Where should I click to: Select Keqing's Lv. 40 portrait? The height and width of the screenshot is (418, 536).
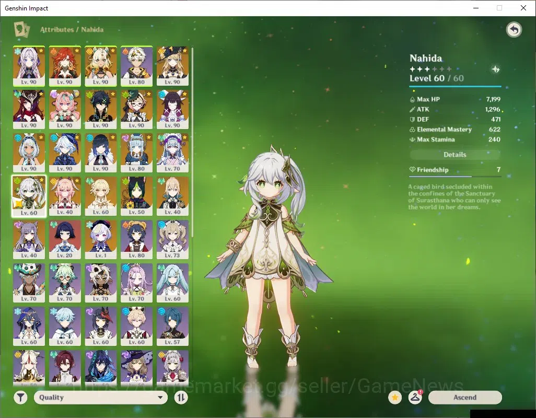coord(29,240)
